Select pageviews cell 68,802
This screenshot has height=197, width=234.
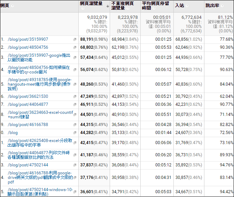point(87,47)
